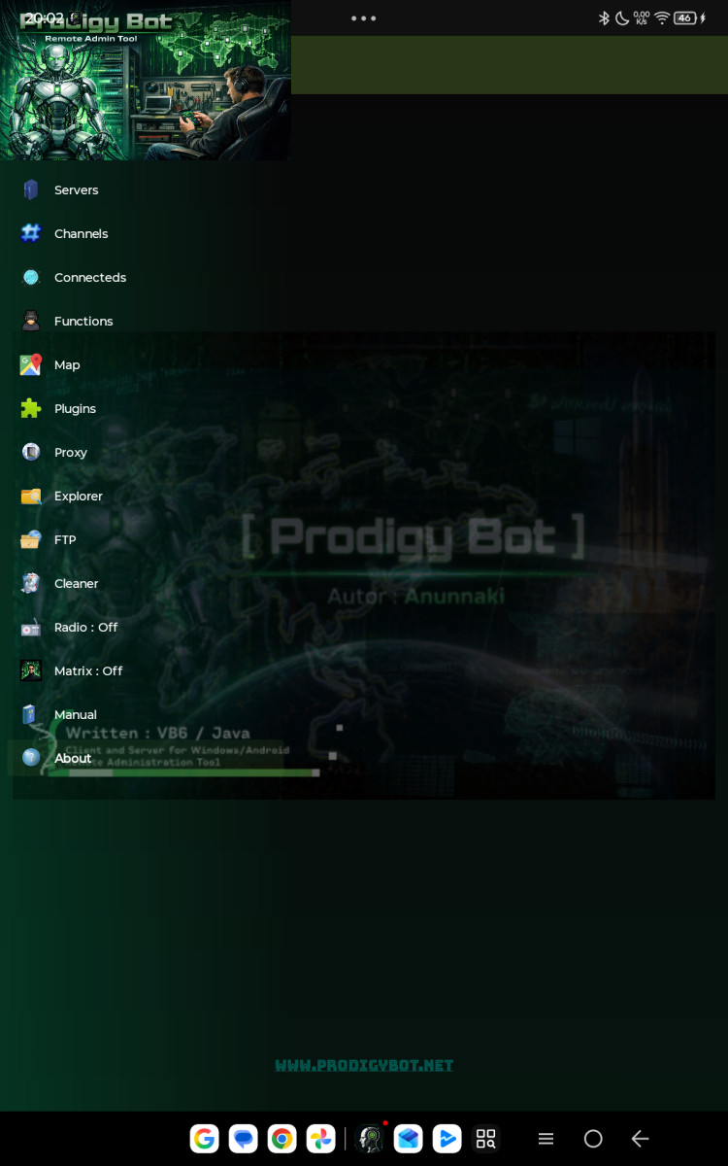This screenshot has width=728, height=1166.
Task: Tap the home circle navigation button
Action: (593, 1139)
